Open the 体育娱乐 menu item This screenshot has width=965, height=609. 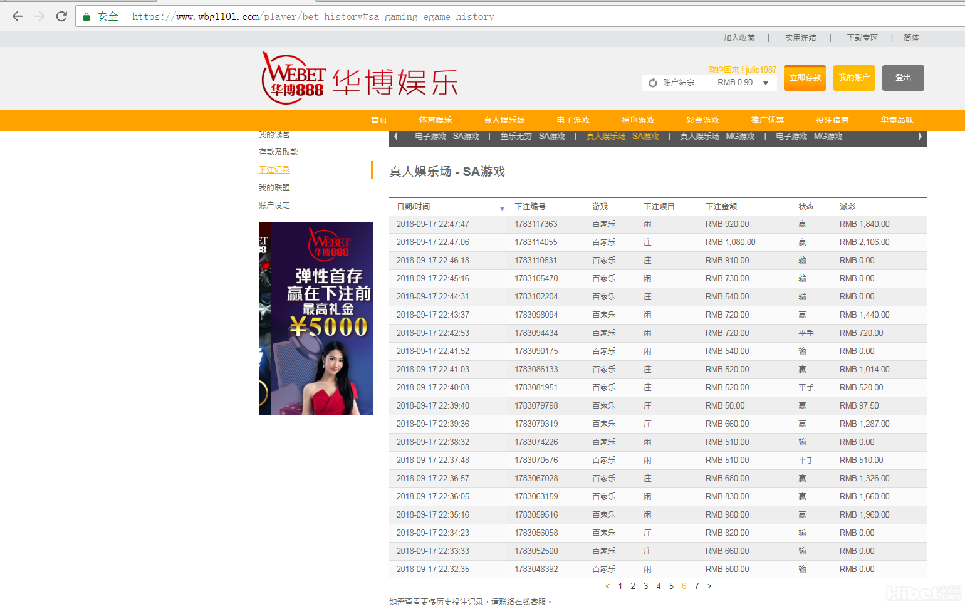tap(435, 120)
